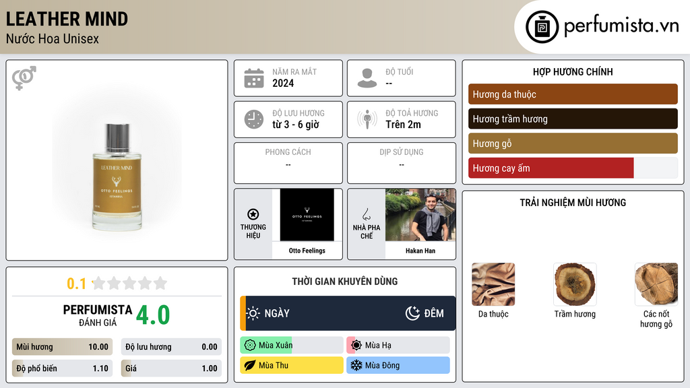The width and height of the screenshot is (690, 388).
Task: Click the Perfumista rating 4.0
Action: [153, 315]
